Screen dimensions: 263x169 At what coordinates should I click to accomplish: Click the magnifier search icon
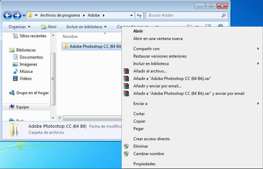pos(224,15)
